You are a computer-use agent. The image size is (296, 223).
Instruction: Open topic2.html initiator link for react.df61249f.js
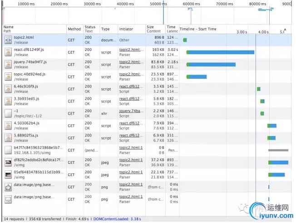[x=131, y=50]
